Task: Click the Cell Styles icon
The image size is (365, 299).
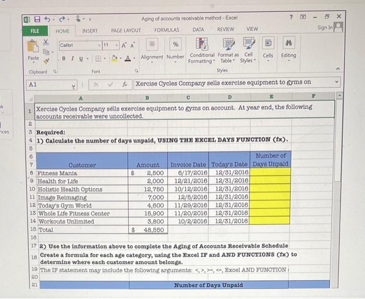Action: pos(249,43)
